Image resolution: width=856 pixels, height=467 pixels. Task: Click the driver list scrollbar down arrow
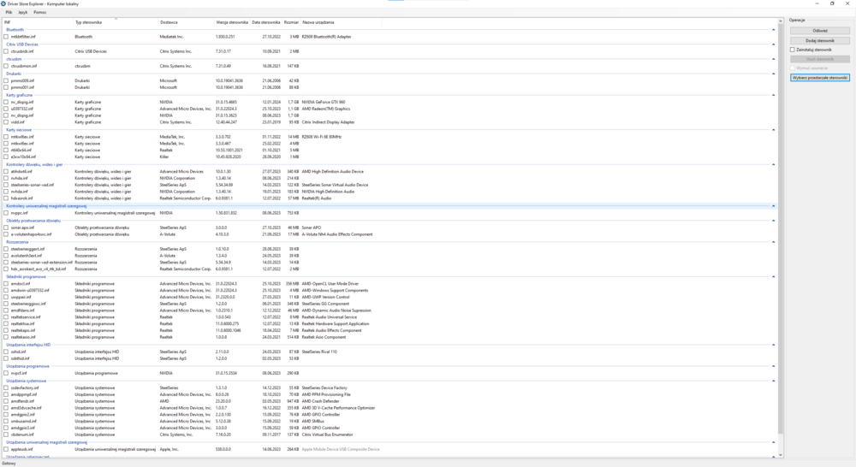tap(780, 455)
